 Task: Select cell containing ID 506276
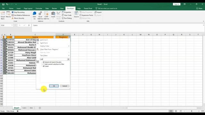tap(11, 45)
